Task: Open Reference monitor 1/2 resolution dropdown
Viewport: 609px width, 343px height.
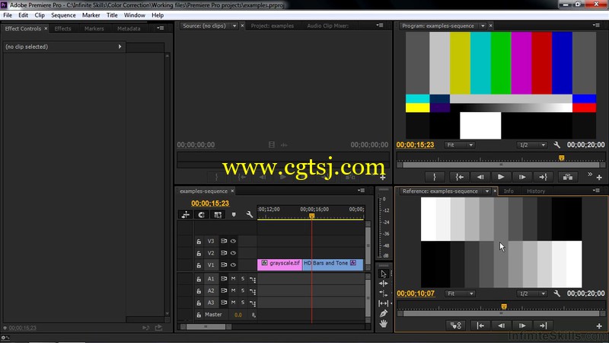Action: click(532, 293)
